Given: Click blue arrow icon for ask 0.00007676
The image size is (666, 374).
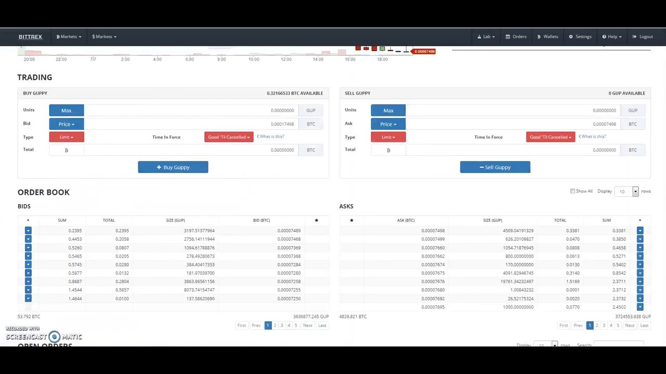Looking at the screenshot, I should [640, 282].
